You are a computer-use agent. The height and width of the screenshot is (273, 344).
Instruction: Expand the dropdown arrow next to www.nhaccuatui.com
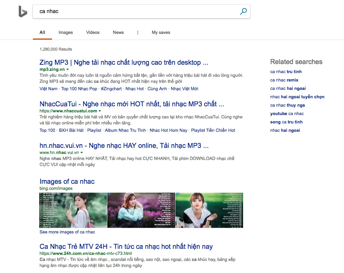100,111
